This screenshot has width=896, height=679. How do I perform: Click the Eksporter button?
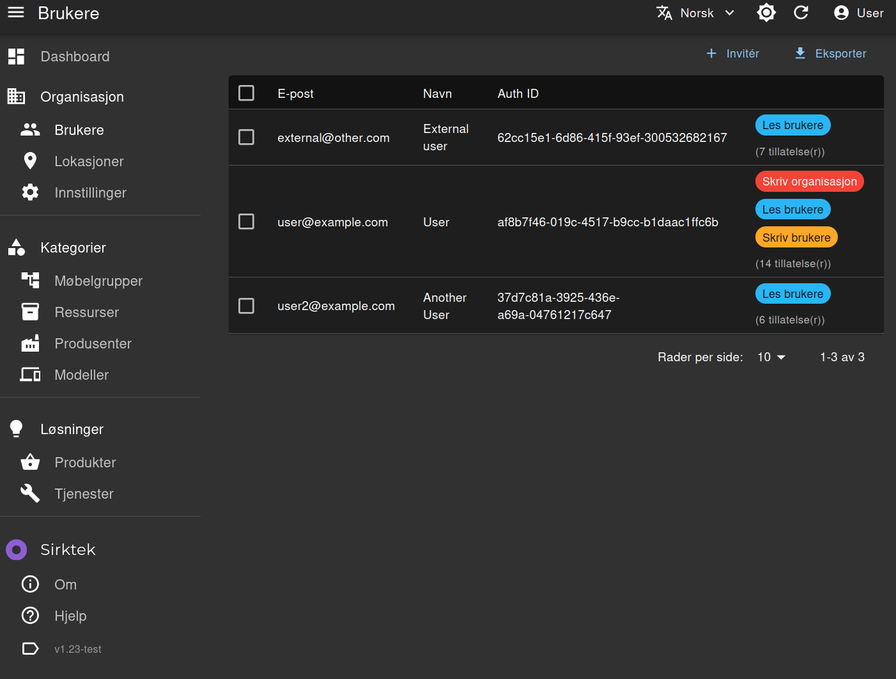830,54
